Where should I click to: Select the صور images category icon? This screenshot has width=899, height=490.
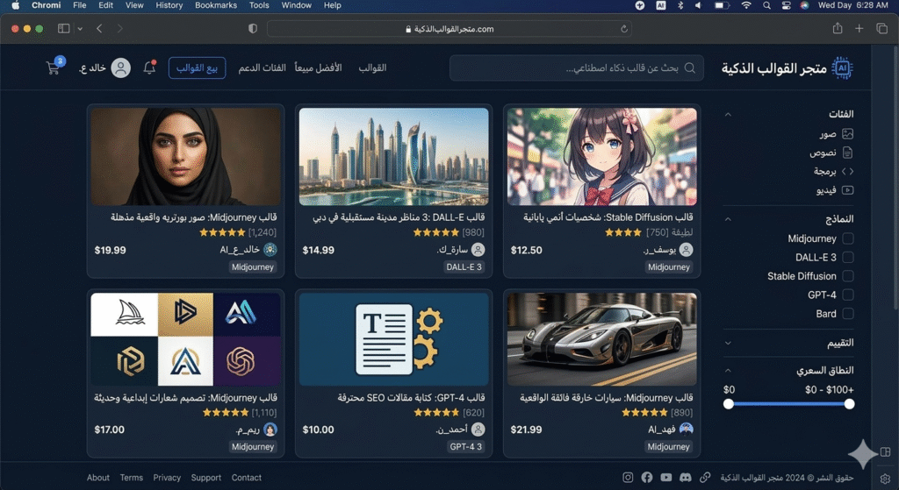[847, 134]
